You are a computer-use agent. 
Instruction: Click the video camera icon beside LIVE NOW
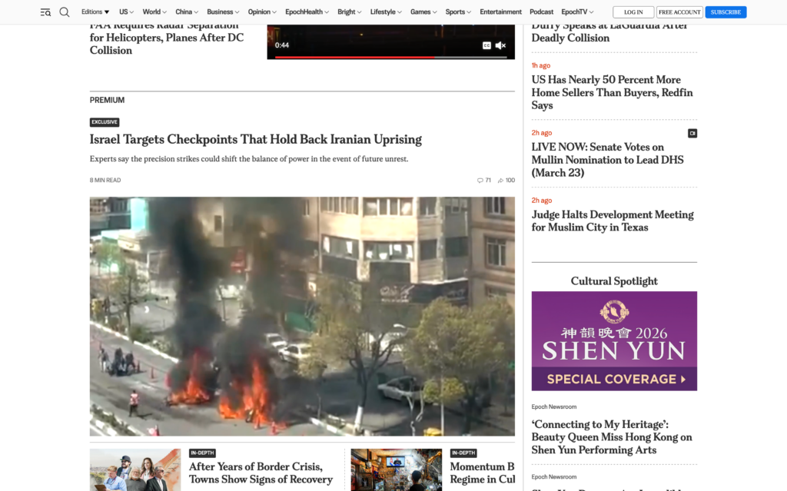click(692, 133)
